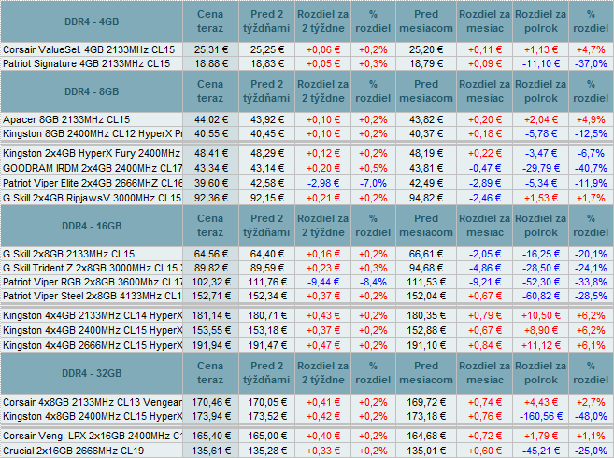Click the 92,36 € current price cell
This screenshot has width=614, height=458.
pyautogui.click(x=210, y=198)
